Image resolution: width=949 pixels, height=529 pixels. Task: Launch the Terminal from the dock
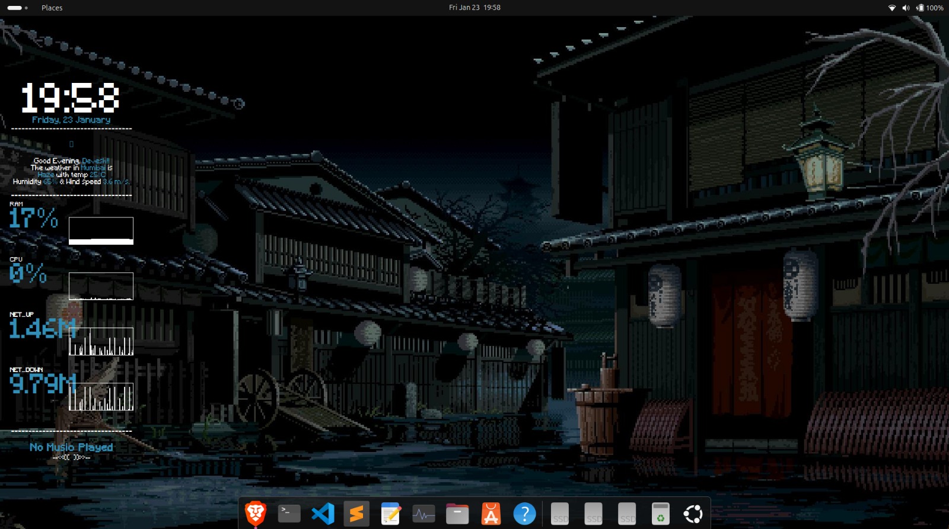tap(289, 514)
